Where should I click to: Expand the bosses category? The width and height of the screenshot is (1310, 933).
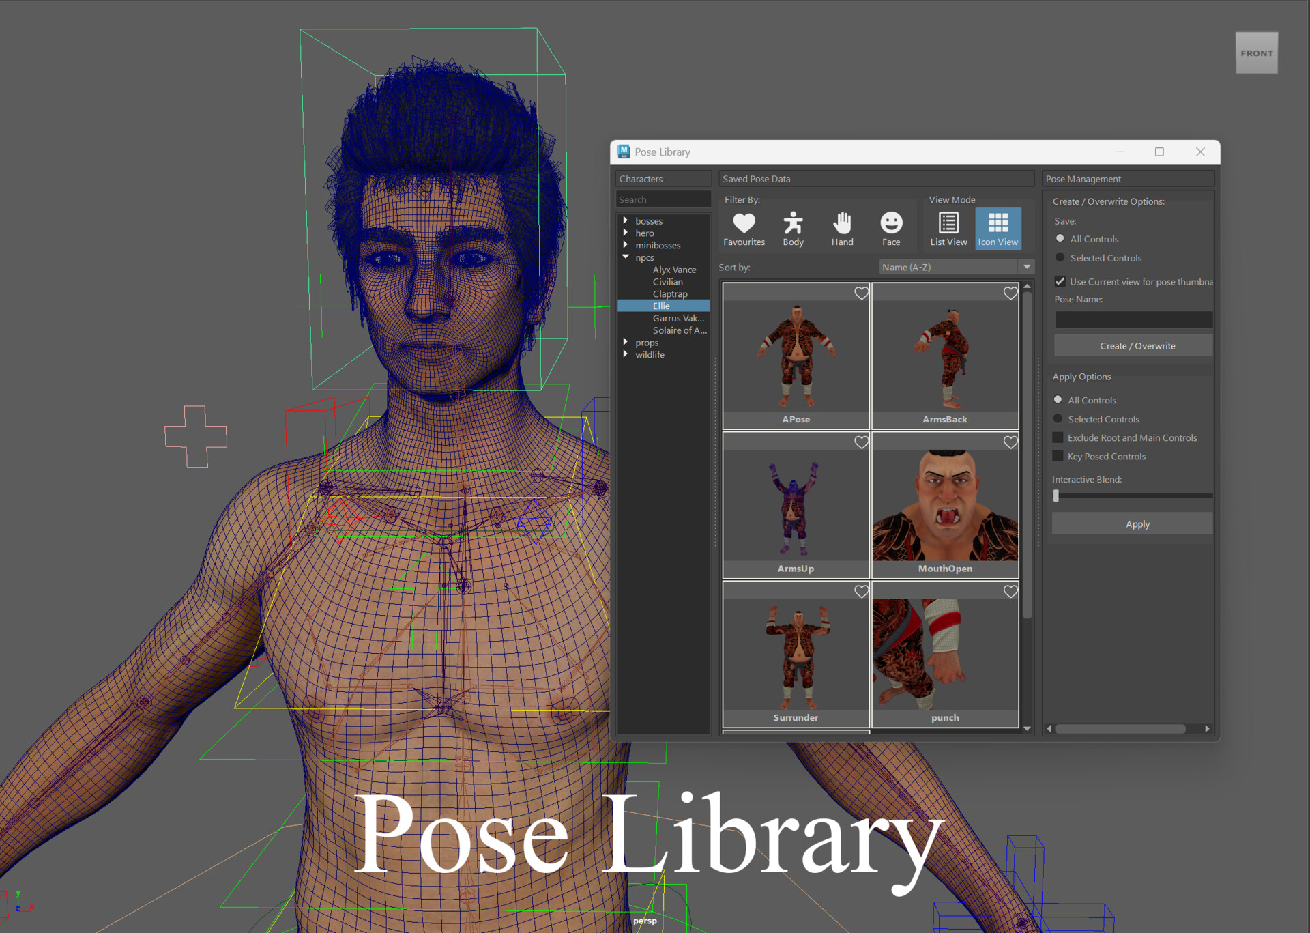(626, 220)
